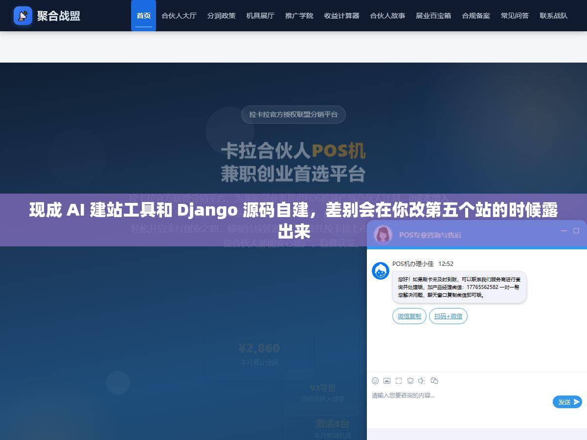
Task: Click the POS机办理小佳 message avatar
Action: tap(381, 271)
